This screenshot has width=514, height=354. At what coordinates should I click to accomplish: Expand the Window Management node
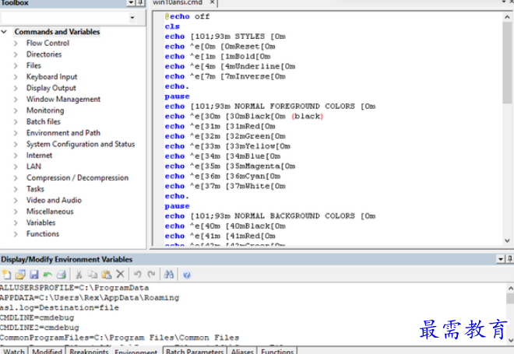click(16, 100)
